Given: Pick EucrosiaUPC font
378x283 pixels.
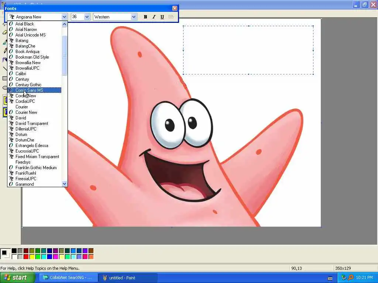Looking at the screenshot, I should (x=34, y=151).
